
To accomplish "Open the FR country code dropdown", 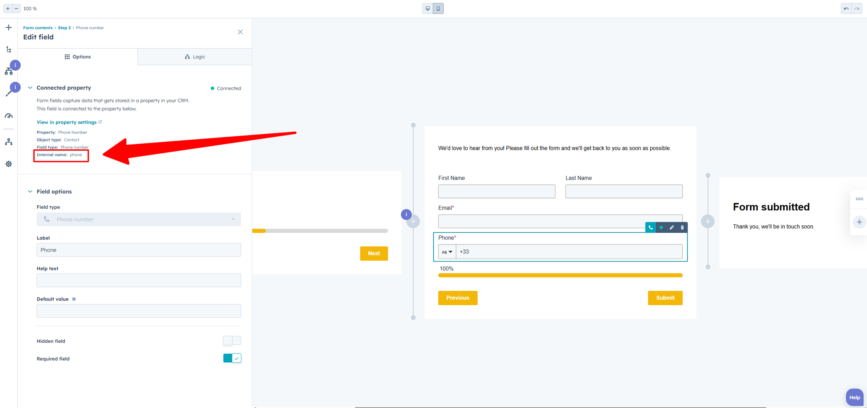I will tap(447, 252).
